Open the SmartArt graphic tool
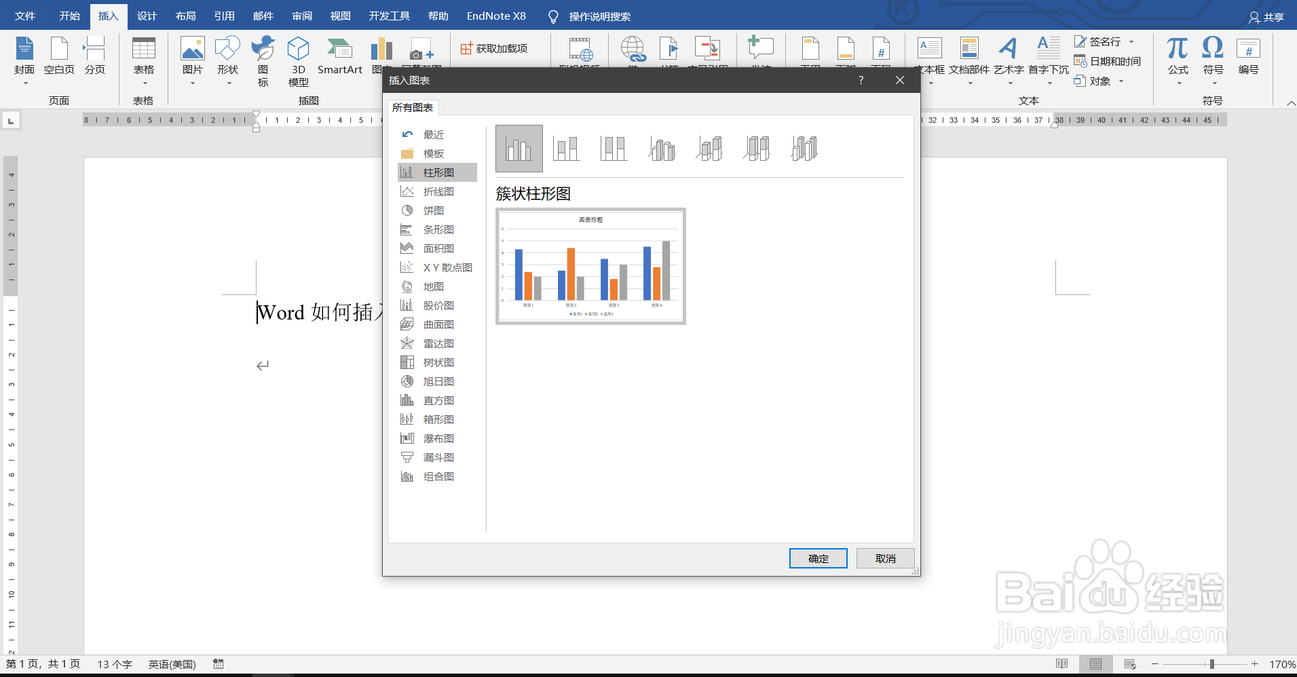Viewport: 1297px width, 677px height. (340, 56)
